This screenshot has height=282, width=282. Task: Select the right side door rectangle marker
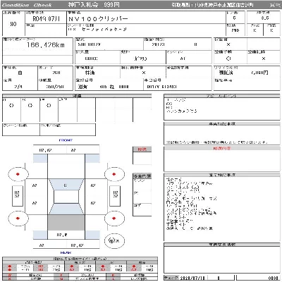(x=116, y=196)
